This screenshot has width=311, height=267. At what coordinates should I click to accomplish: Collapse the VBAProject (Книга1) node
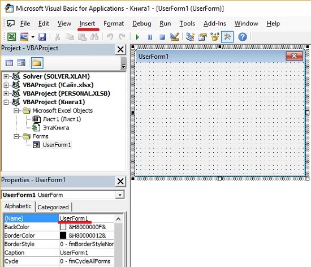coord(6,102)
